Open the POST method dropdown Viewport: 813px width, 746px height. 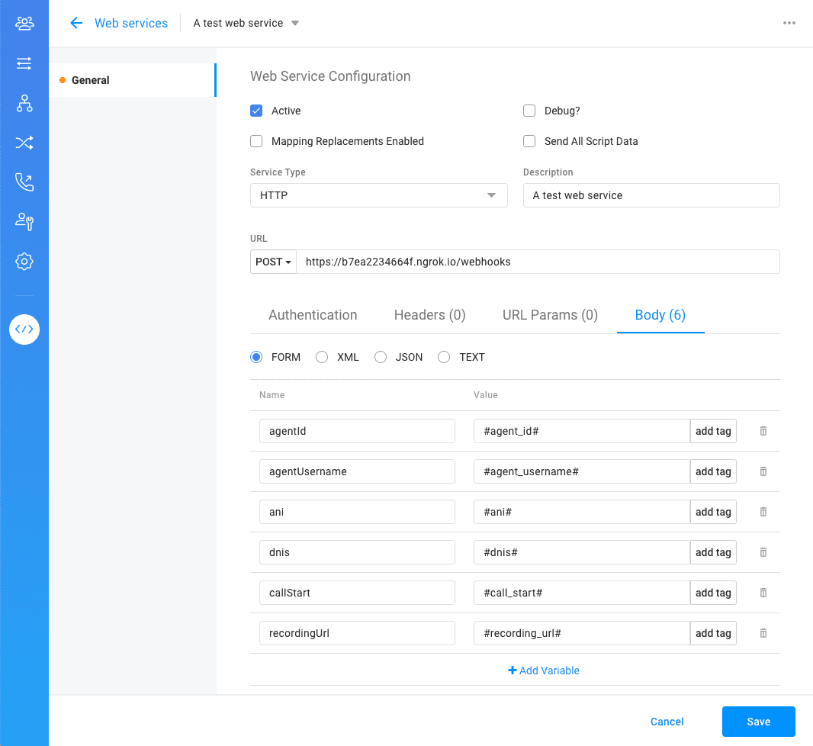click(273, 262)
